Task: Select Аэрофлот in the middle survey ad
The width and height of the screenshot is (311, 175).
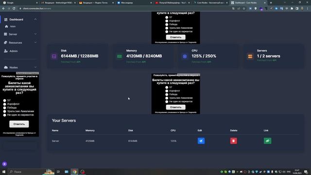Action: [167, 91]
